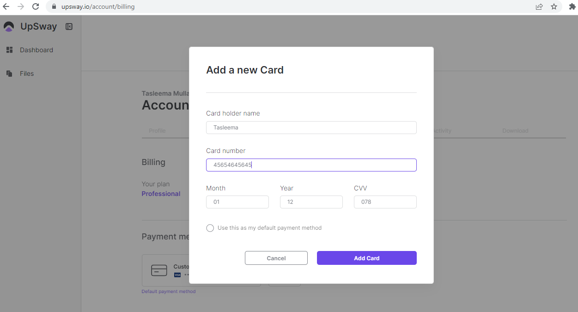
Task: Click the Files icon in the sidebar
Action: (9, 73)
